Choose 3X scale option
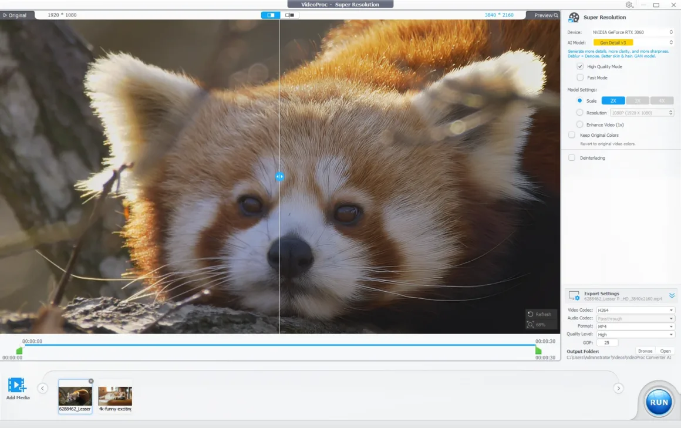This screenshot has height=428, width=681. [x=637, y=101]
